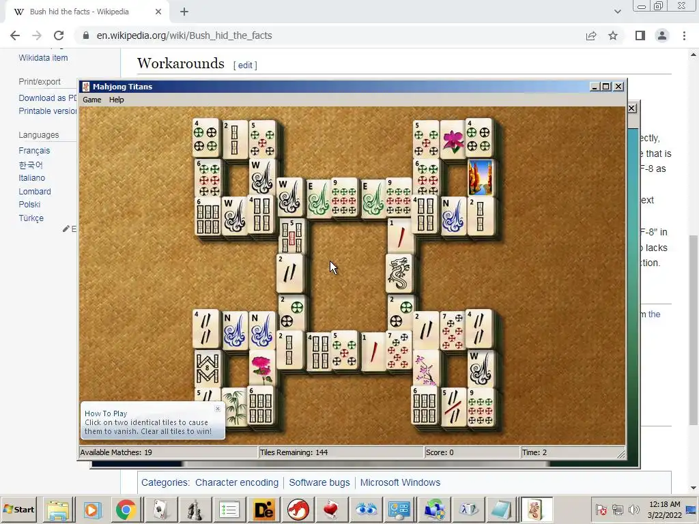Click the 1 tile above the dragon

pos(400,235)
